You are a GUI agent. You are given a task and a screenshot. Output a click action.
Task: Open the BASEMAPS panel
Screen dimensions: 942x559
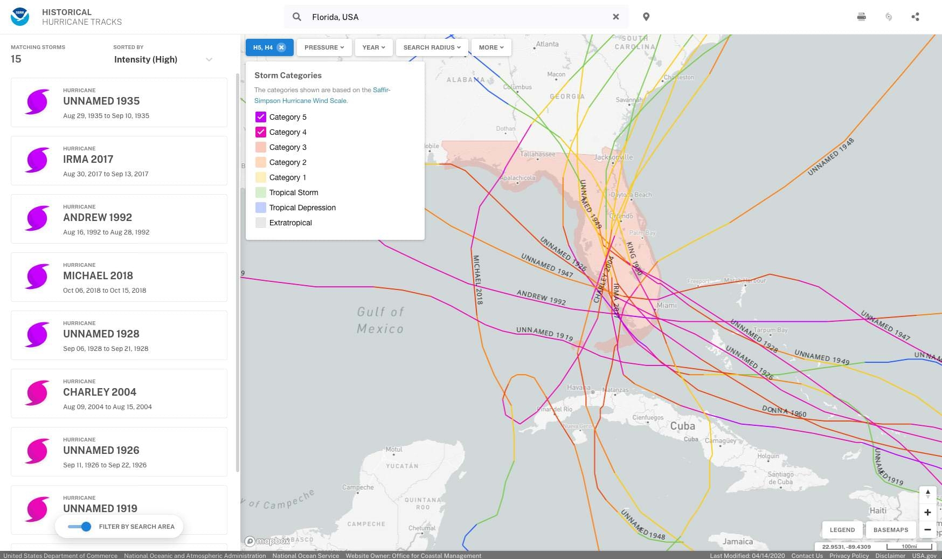pos(891,530)
